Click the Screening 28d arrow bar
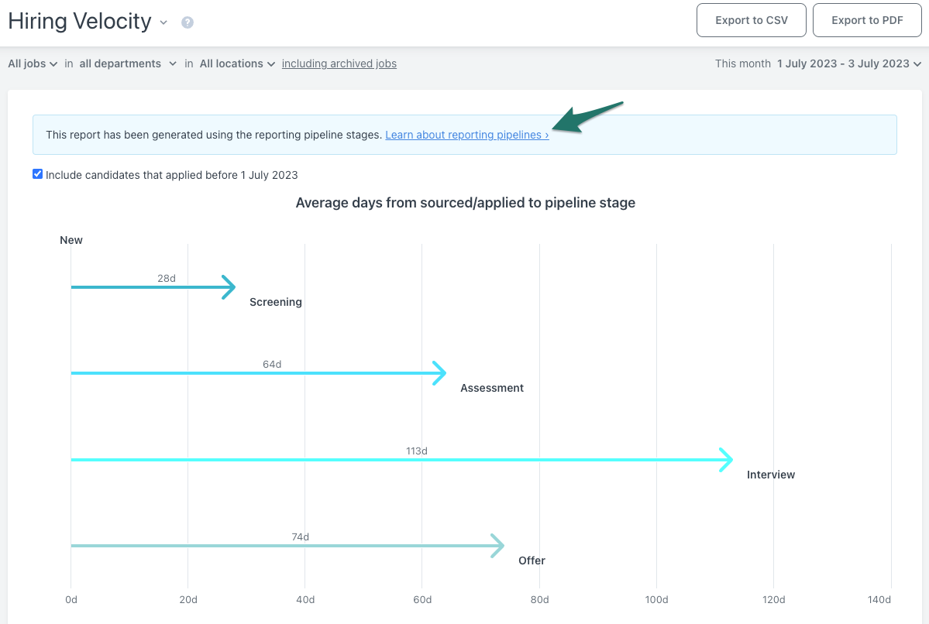 [153, 287]
